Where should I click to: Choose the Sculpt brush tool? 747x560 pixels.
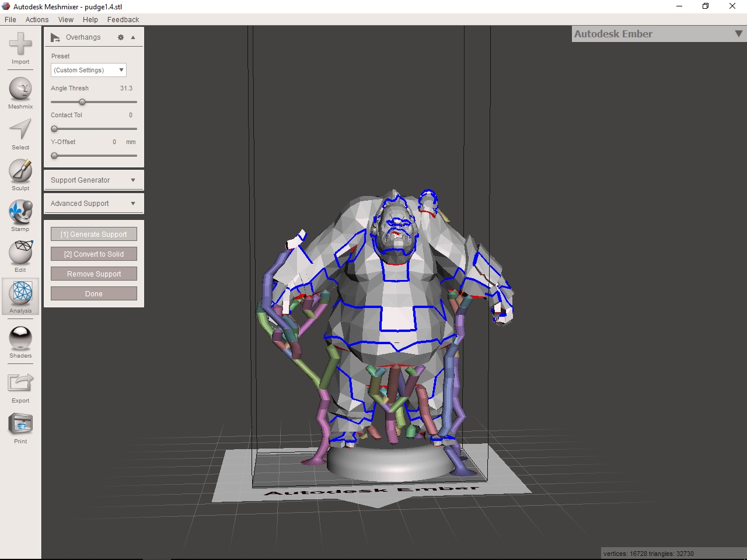pos(20,174)
